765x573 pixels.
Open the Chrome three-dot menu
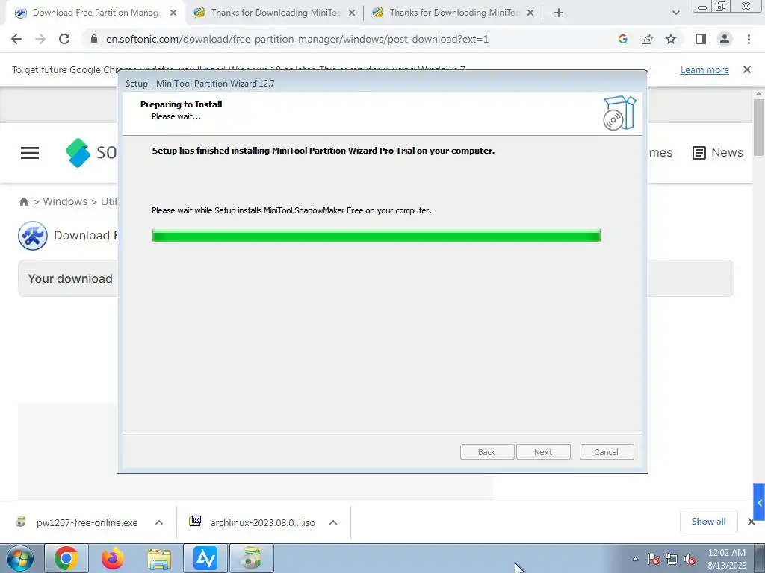[x=749, y=39]
